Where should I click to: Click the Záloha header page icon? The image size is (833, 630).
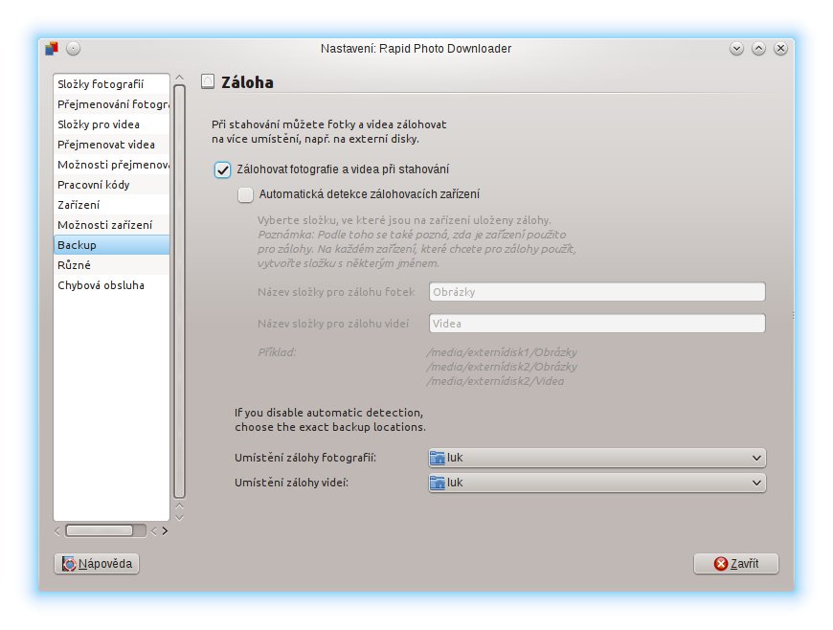[x=208, y=81]
